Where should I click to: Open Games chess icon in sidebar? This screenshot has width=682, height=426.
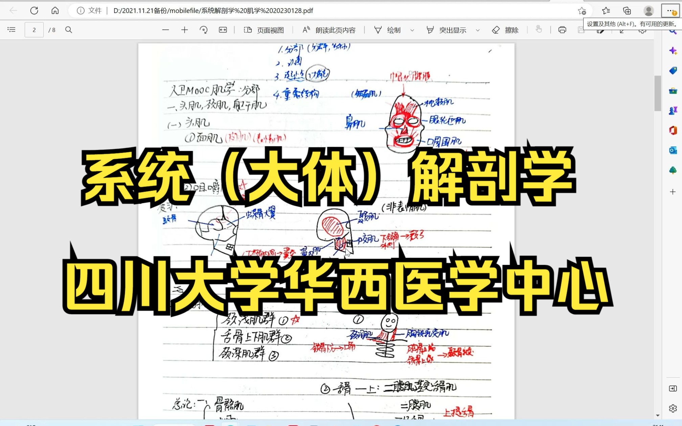point(673,110)
